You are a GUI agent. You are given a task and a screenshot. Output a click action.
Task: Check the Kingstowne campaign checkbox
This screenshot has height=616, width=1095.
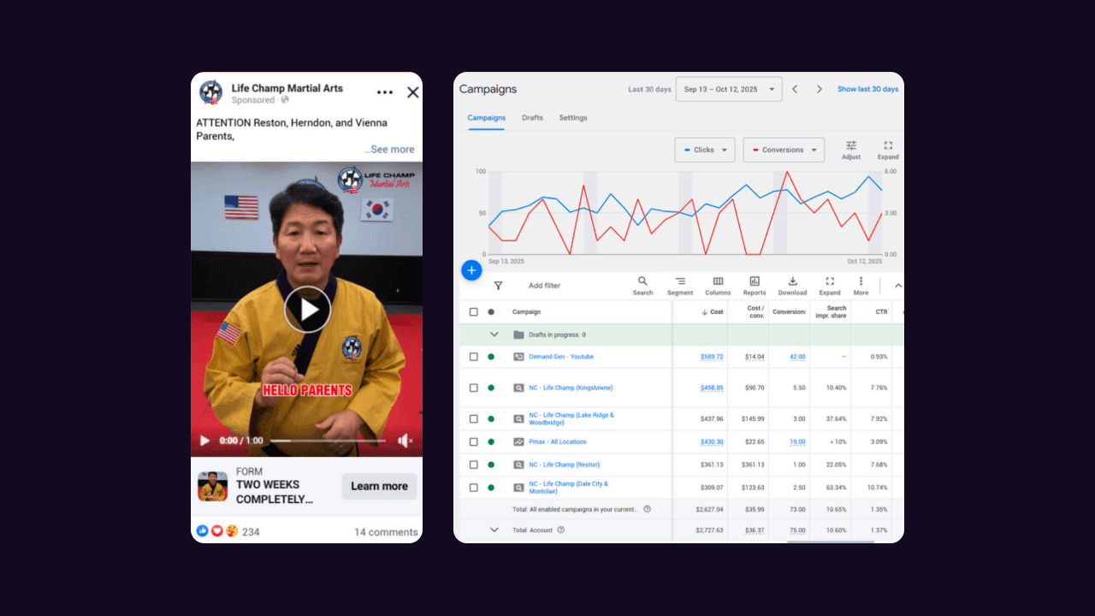[473, 388]
